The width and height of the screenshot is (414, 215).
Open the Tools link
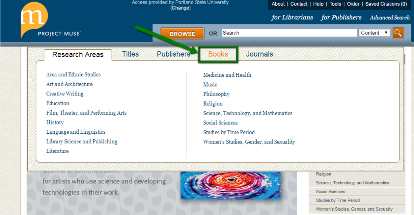click(335, 4)
